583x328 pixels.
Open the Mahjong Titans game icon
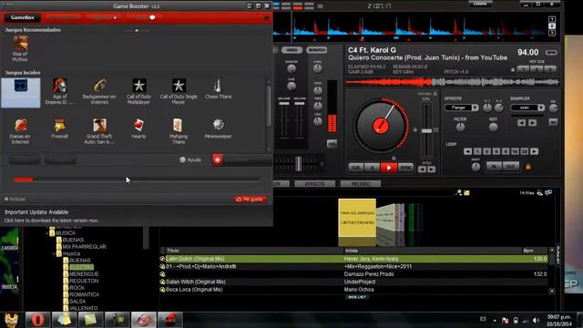click(179, 131)
